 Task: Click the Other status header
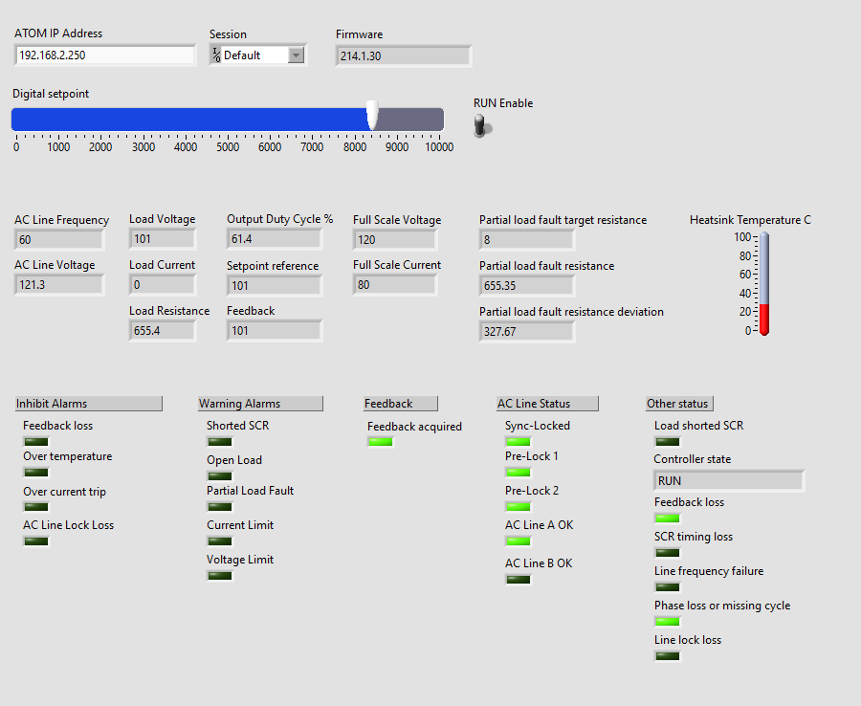[679, 403]
